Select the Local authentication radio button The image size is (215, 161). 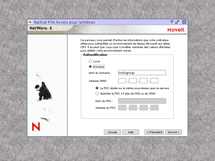pyautogui.click(x=90, y=61)
